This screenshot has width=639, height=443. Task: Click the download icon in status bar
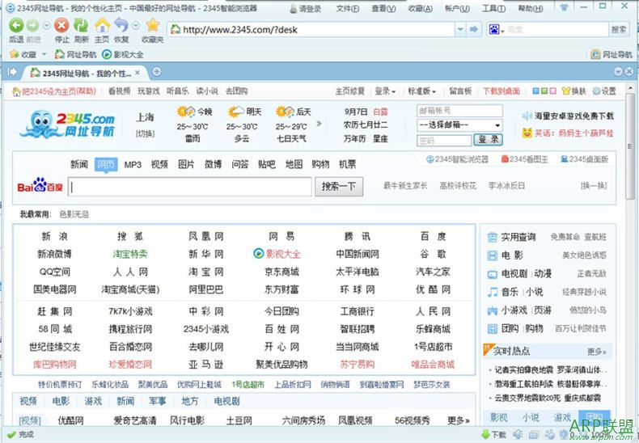click(485, 434)
